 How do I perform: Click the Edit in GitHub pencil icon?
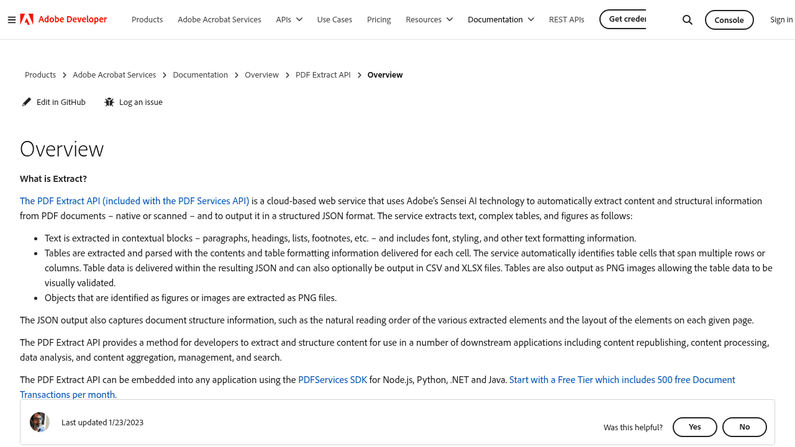coord(27,102)
